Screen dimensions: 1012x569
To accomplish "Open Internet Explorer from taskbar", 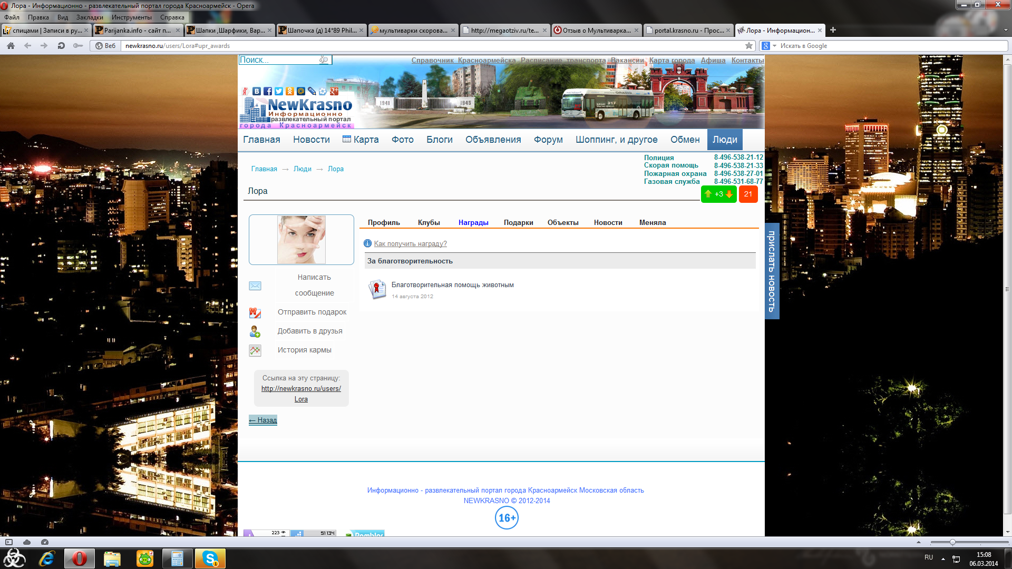I will tap(47, 558).
